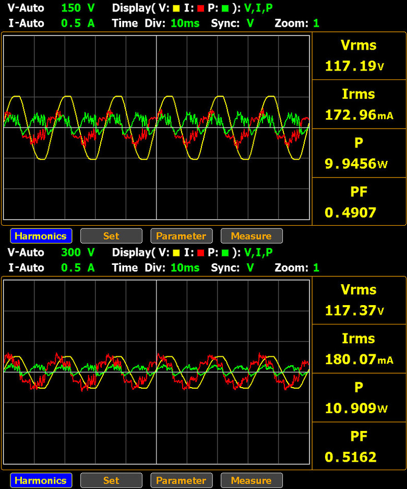Click green P color square in top header
The width and height of the screenshot is (407, 489).
(x=225, y=8)
